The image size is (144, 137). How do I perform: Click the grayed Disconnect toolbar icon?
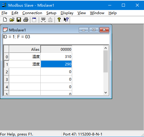tap(50, 20)
